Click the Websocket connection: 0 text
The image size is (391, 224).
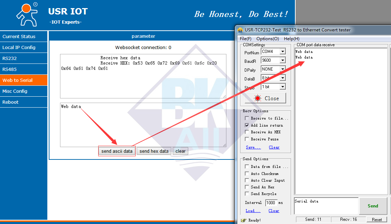[x=143, y=47]
